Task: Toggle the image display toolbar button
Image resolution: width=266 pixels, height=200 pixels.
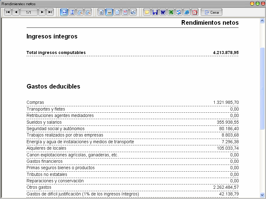Action: click(x=109, y=13)
